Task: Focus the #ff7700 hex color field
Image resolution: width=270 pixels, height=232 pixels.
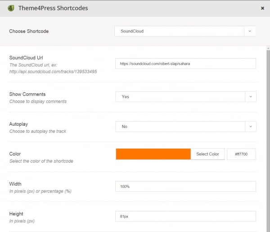Action: click(241, 154)
